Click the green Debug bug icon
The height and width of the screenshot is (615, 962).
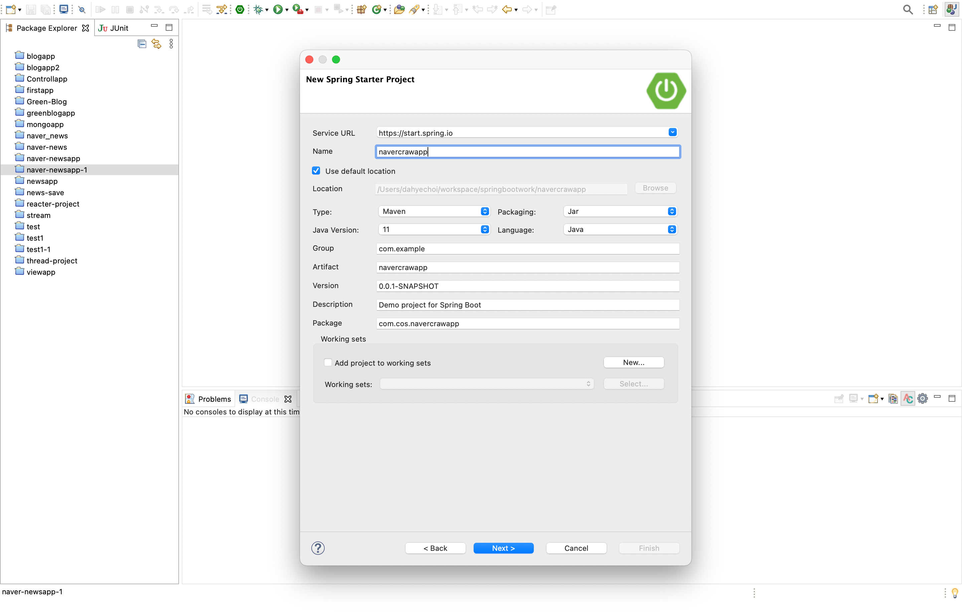tap(258, 9)
